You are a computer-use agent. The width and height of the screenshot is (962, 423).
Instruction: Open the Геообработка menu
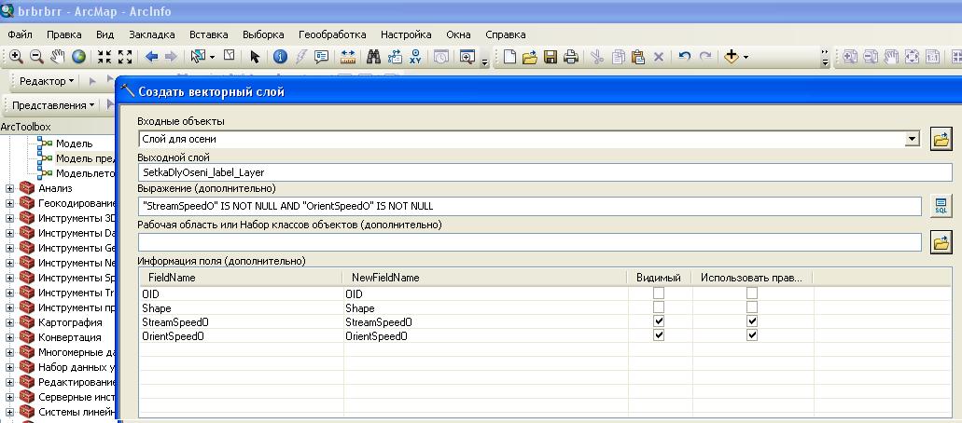[331, 34]
